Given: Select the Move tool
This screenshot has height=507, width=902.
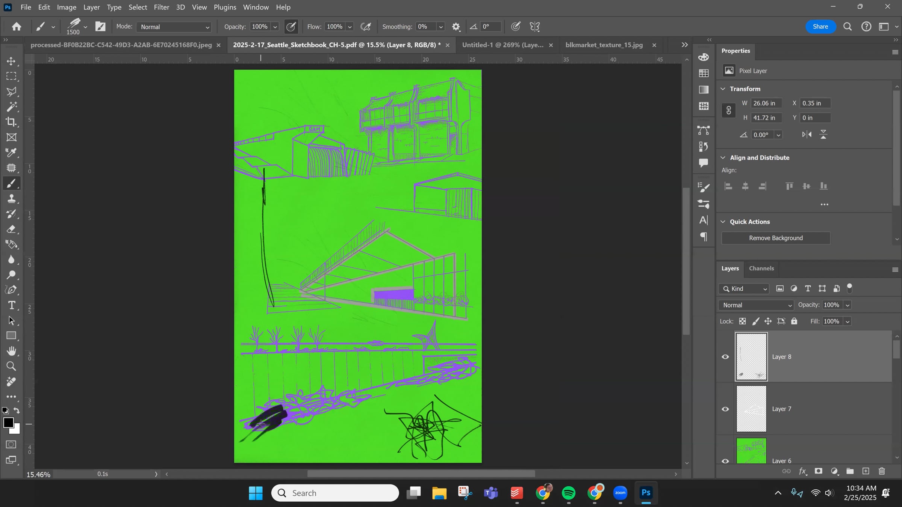Looking at the screenshot, I should [x=11, y=61].
